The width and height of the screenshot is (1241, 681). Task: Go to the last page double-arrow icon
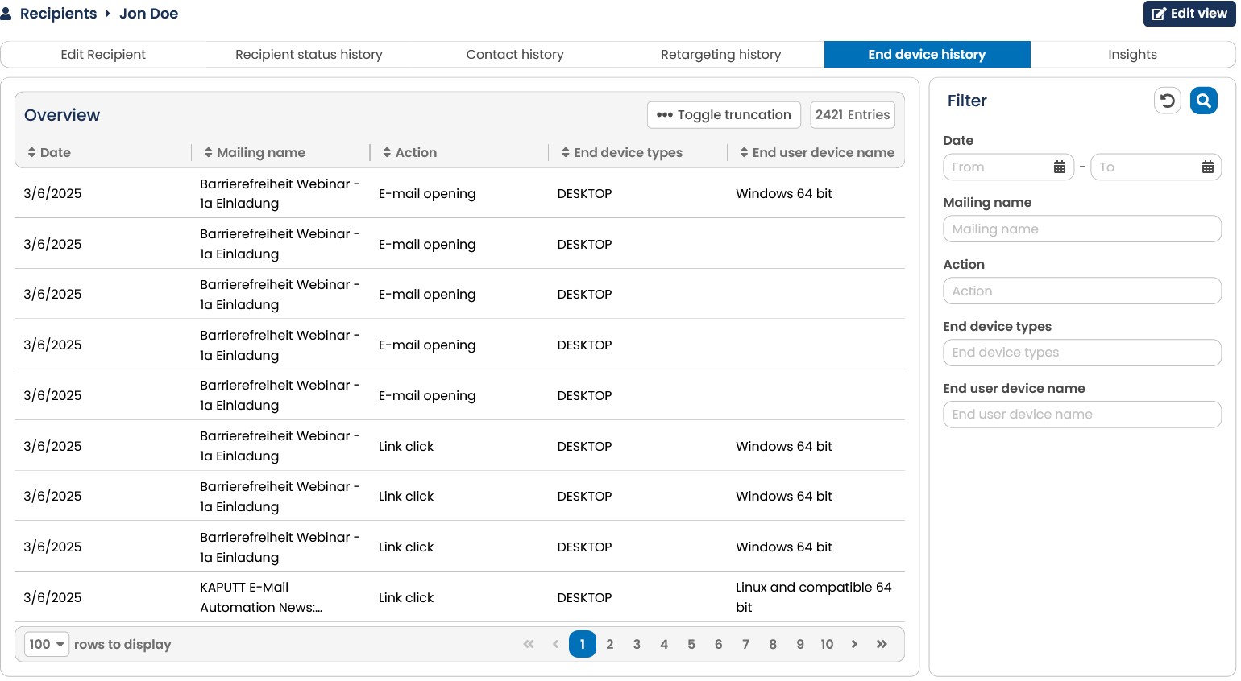(x=882, y=644)
